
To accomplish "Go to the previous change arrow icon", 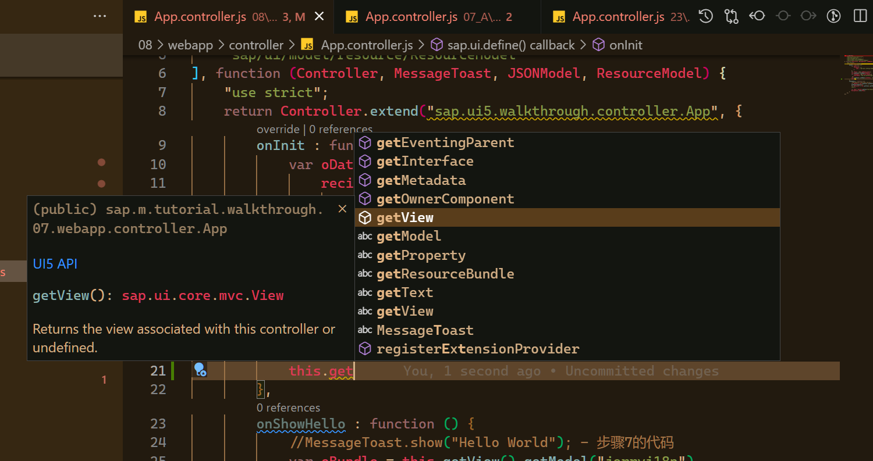I will 757,16.
